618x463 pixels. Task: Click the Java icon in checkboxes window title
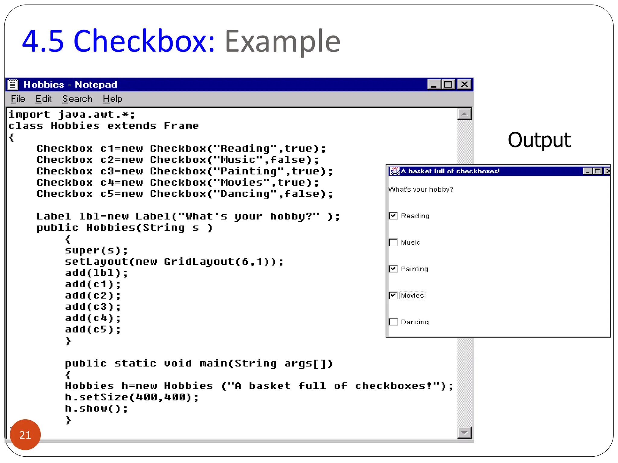(394, 171)
